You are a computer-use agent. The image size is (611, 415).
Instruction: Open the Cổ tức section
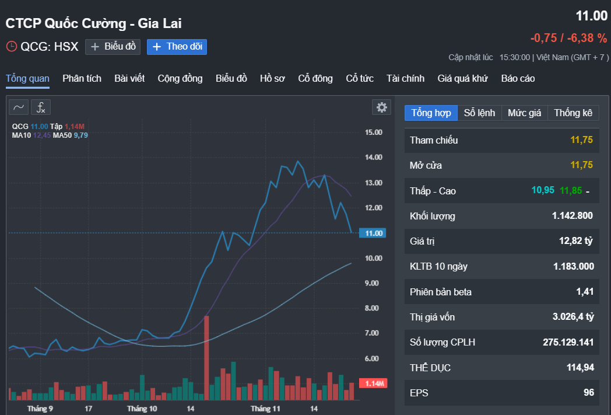tap(359, 78)
